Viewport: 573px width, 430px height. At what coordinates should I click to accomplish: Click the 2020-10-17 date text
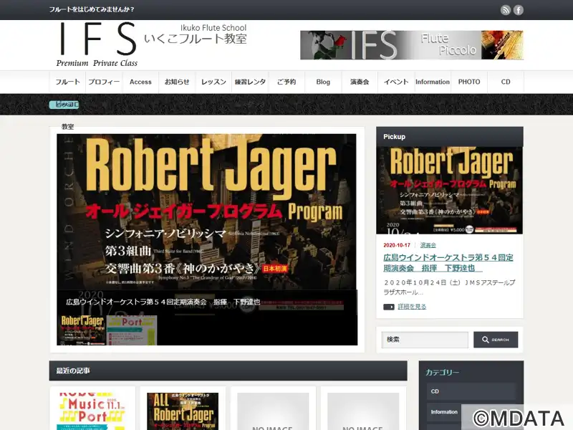[x=397, y=245]
